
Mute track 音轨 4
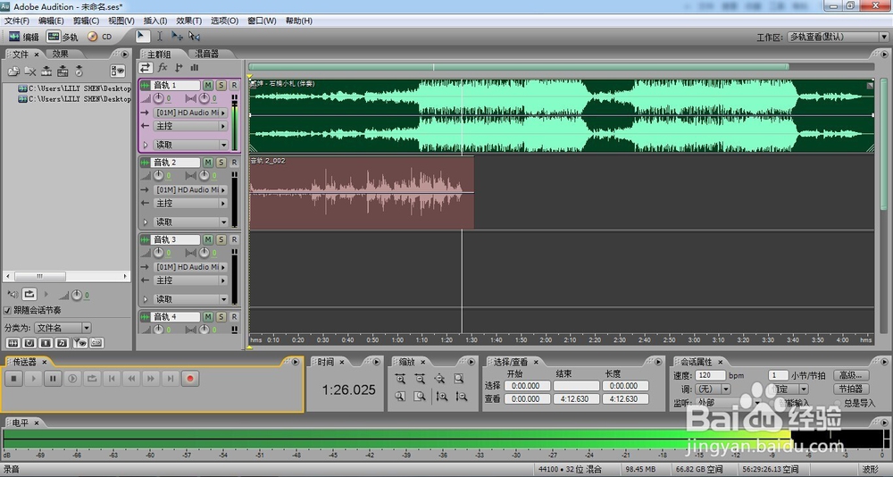pos(208,317)
